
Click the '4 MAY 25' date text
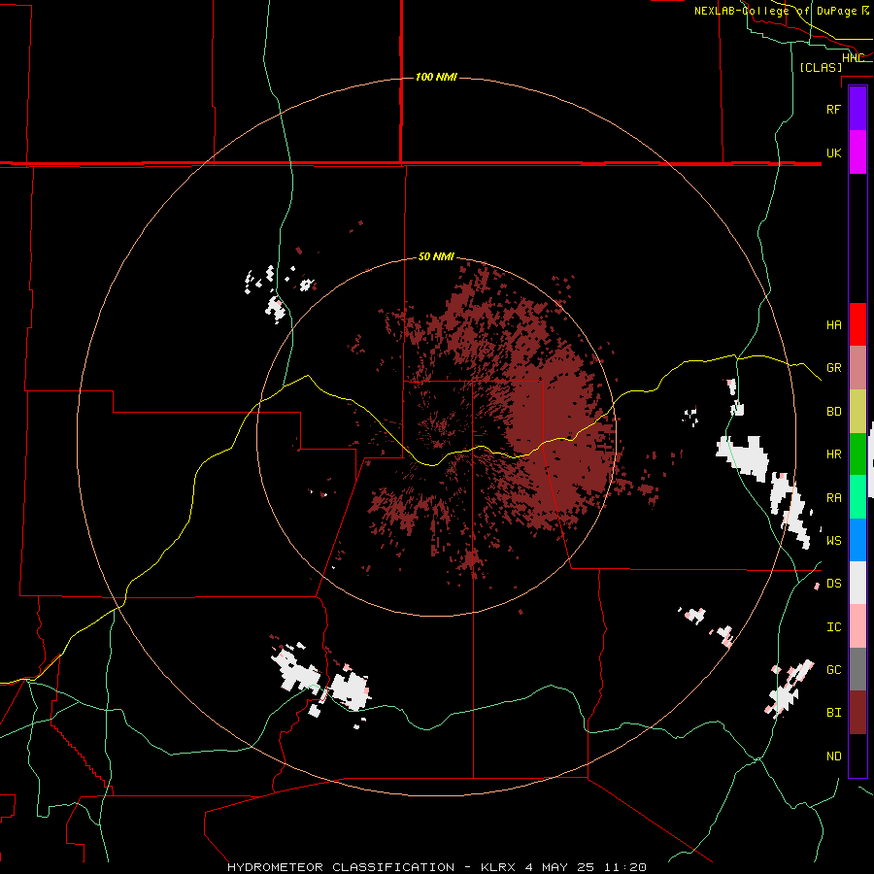[x=562, y=867]
